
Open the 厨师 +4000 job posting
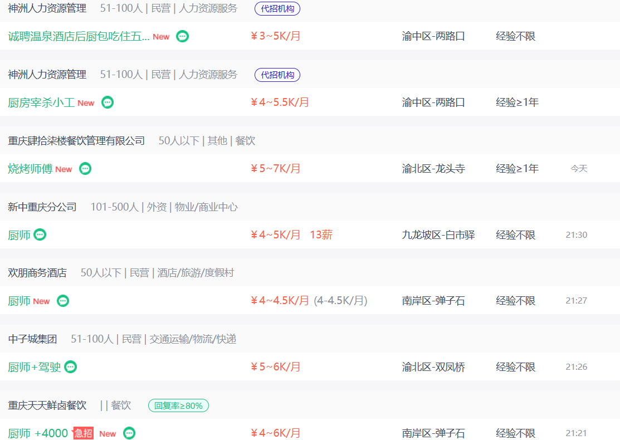click(x=38, y=433)
